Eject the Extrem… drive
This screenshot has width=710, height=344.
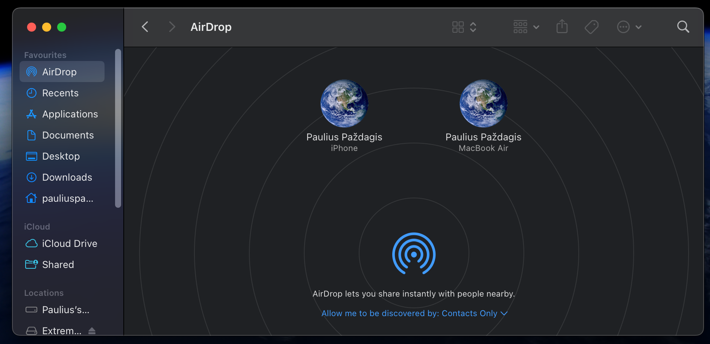point(92,331)
